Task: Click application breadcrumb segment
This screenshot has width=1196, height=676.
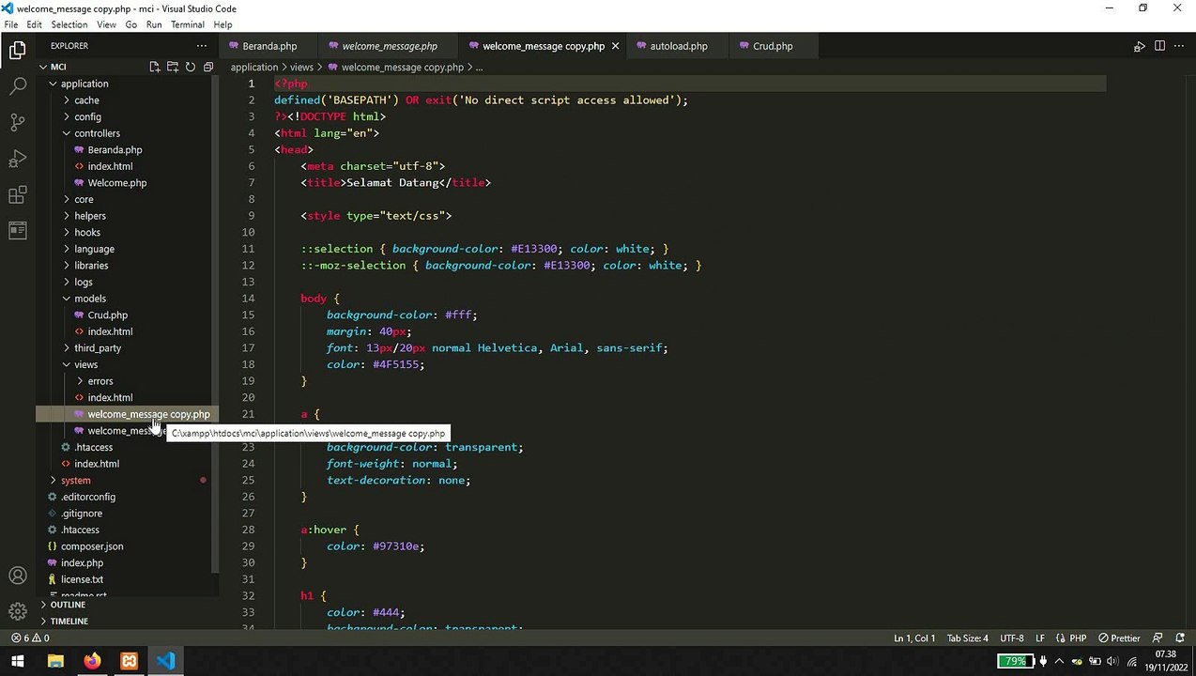Action: pyautogui.click(x=254, y=68)
